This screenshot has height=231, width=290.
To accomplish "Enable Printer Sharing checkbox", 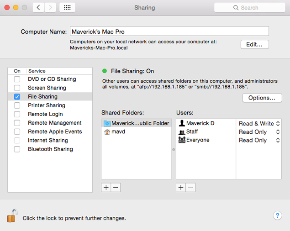I will click(17, 105).
